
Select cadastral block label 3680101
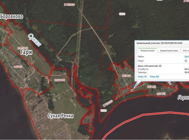point(60,80)
